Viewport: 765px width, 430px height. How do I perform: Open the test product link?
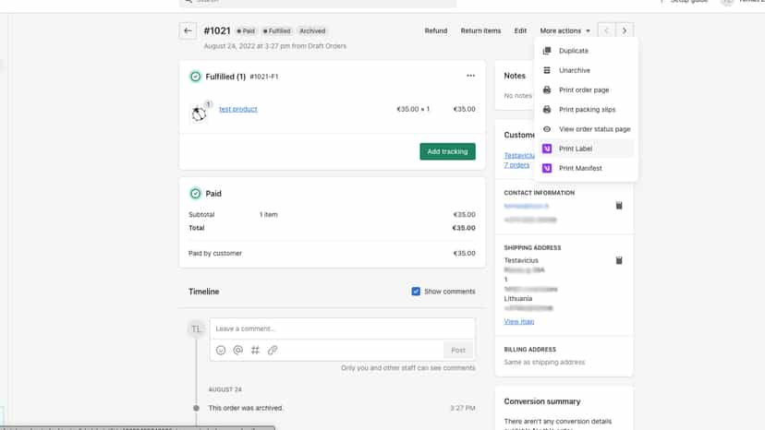[x=238, y=109]
